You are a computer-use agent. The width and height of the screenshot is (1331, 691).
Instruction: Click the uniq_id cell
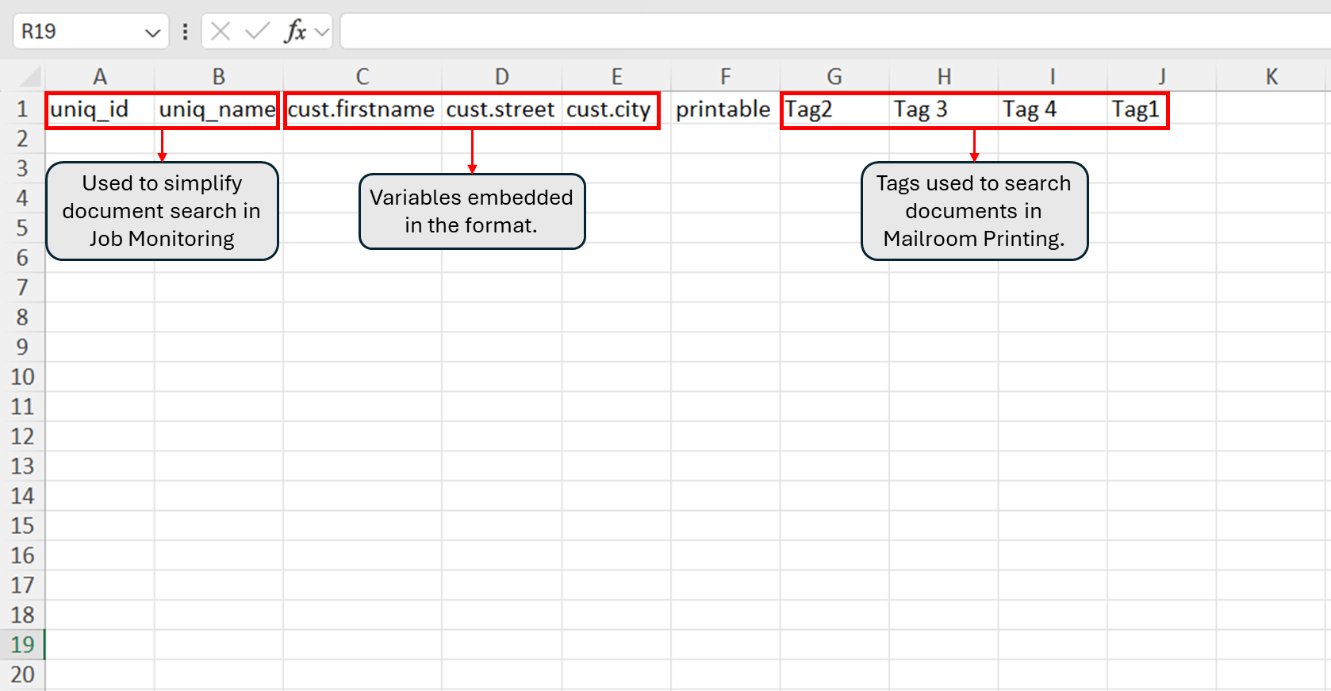[99, 109]
